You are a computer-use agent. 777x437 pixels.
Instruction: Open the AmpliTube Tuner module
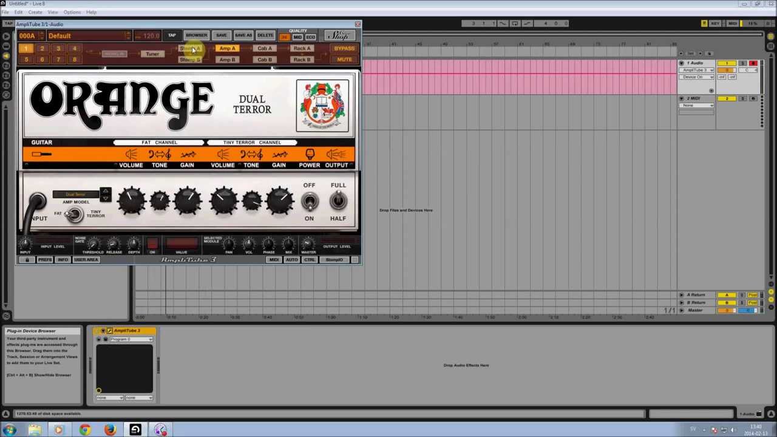pyautogui.click(x=152, y=54)
